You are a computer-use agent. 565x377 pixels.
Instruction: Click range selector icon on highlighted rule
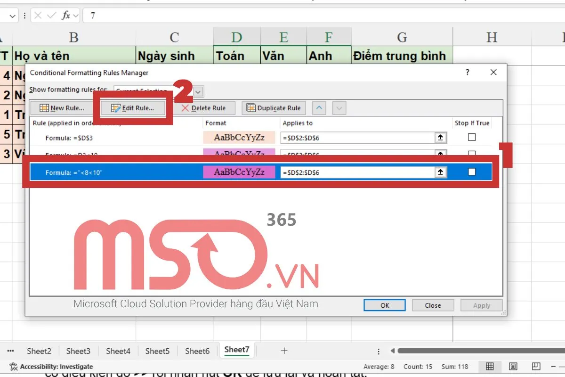[x=440, y=172]
